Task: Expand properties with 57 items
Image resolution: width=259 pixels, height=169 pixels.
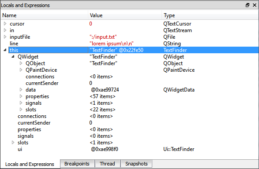Action: coord(21,96)
